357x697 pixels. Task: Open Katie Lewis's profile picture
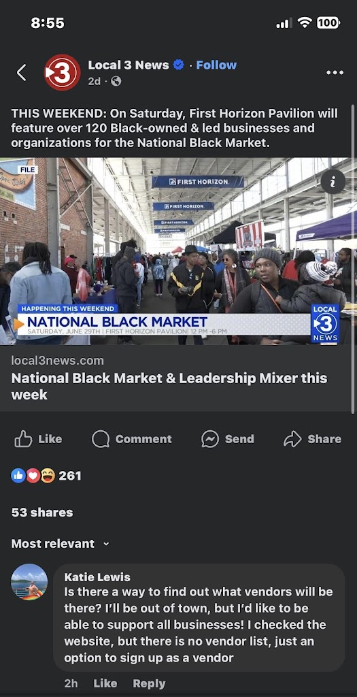(x=29, y=583)
